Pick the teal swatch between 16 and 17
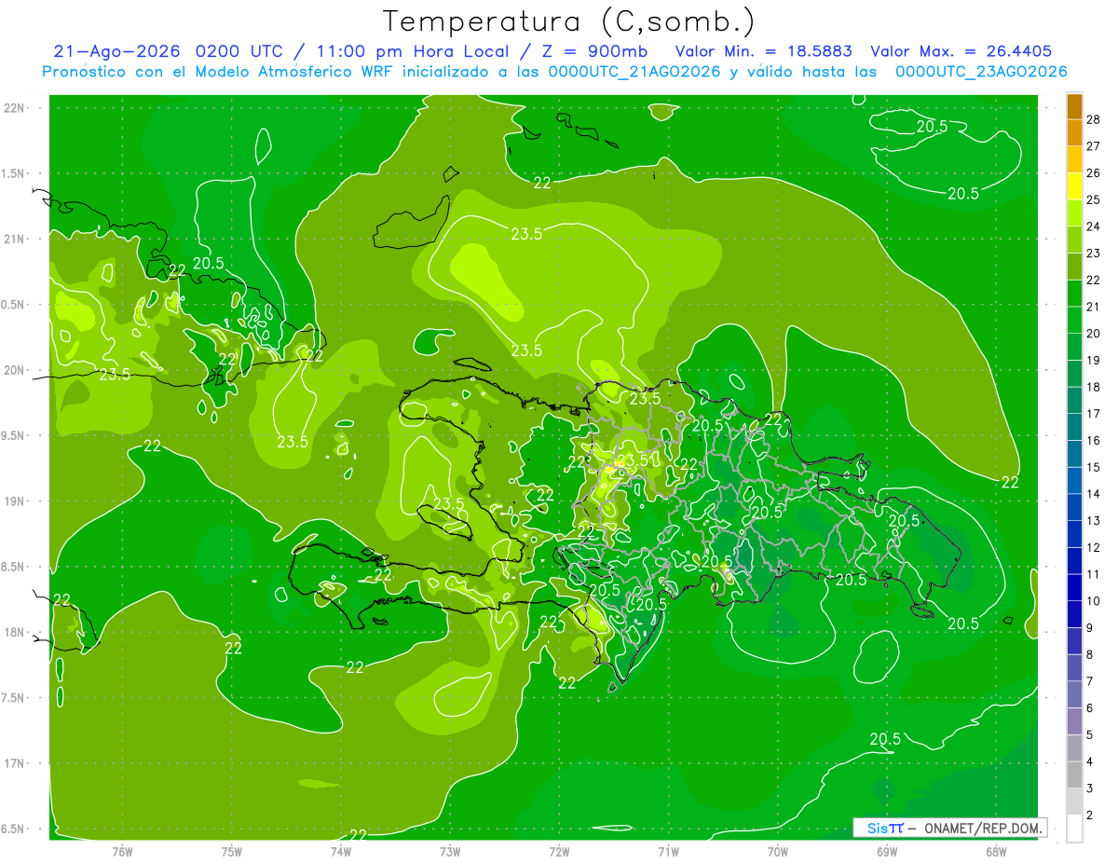This screenshot has width=1118, height=864. (x=1075, y=427)
